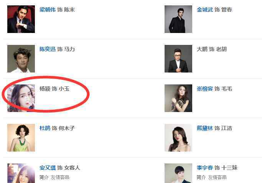Open the 陈奕迅 actor link
Image resolution: width=262 pixels, height=183 pixels.
(48, 49)
